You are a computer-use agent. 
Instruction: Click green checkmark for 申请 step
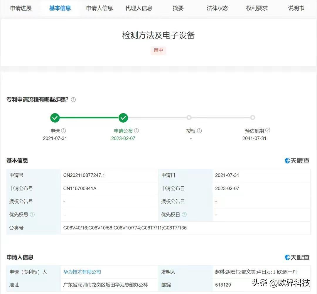click(x=55, y=118)
